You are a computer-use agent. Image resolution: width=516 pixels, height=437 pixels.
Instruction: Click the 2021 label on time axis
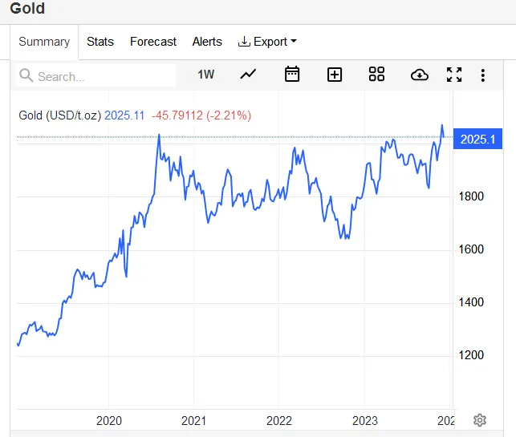click(193, 421)
